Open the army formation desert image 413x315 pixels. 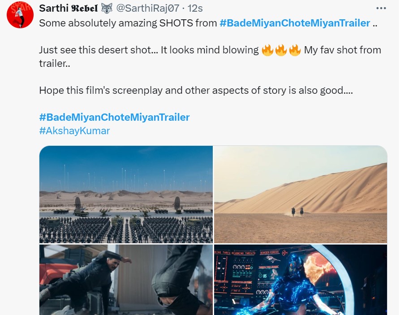point(126,194)
